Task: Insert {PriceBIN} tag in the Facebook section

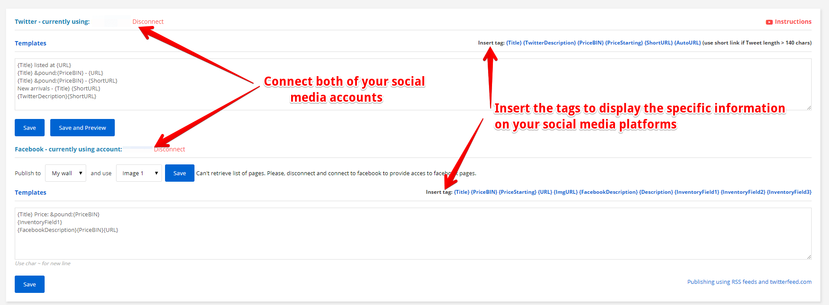Action: pyautogui.click(x=484, y=192)
